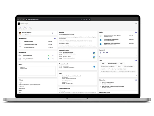Screen dimensions: 154x116
Task: Click the Add Folder toolbar icon
Action: pyautogui.click(x=20, y=27)
